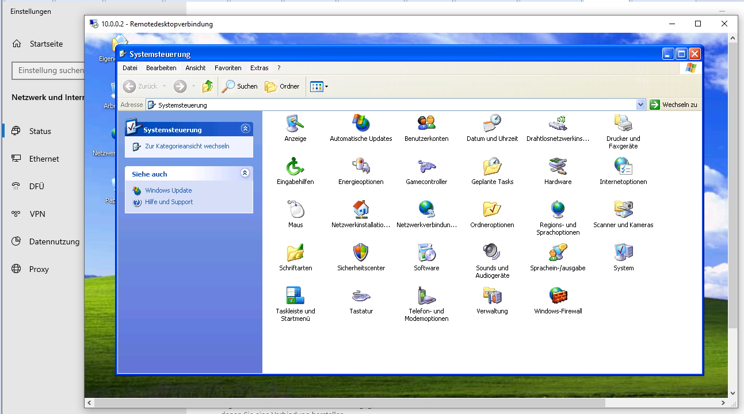Open Automatische Updates icon
This screenshot has width=744, height=414.
[x=361, y=123]
